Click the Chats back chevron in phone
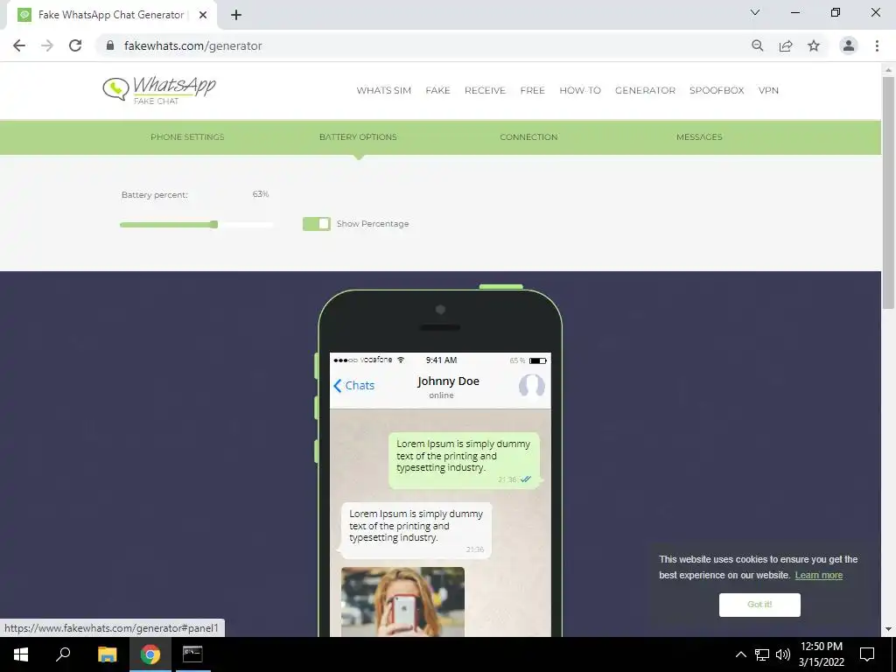The height and width of the screenshot is (672, 896). pyautogui.click(x=337, y=386)
